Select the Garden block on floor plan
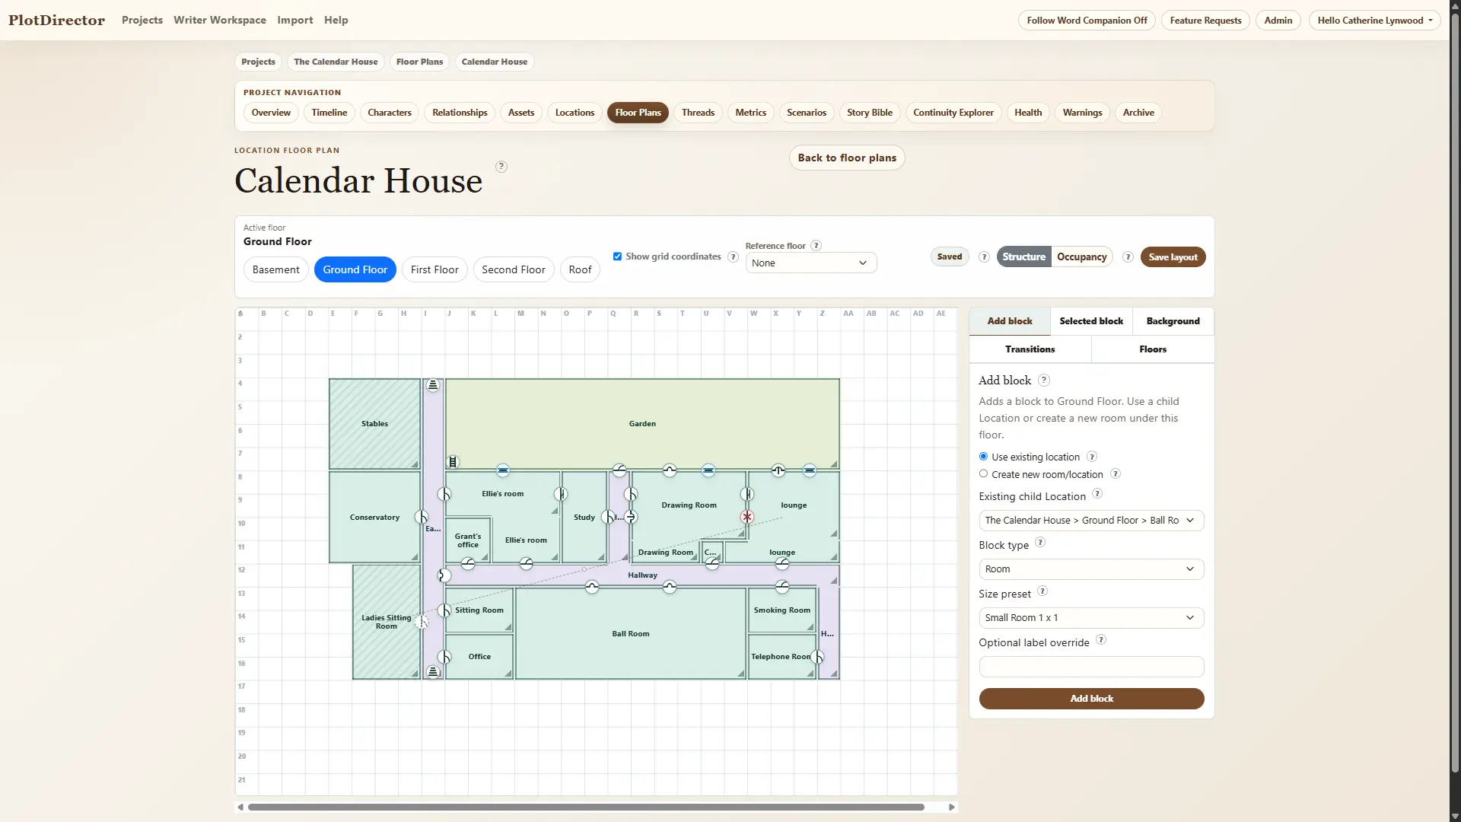 point(642,424)
